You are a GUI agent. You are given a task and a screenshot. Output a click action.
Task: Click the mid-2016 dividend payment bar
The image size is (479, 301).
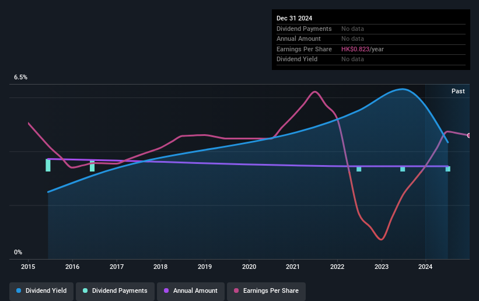point(92,166)
